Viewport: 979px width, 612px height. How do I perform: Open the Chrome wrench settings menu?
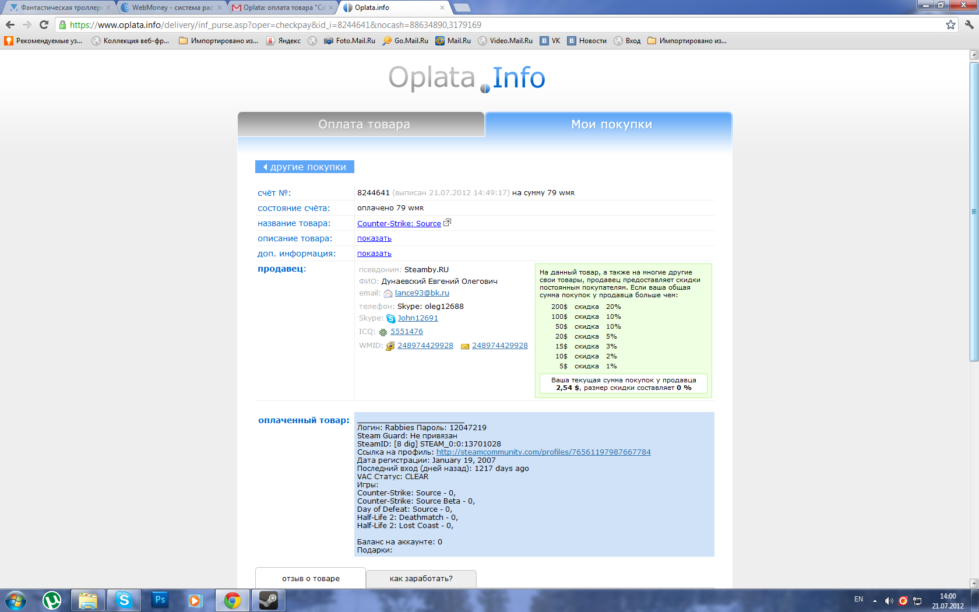click(x=969, y=24)
